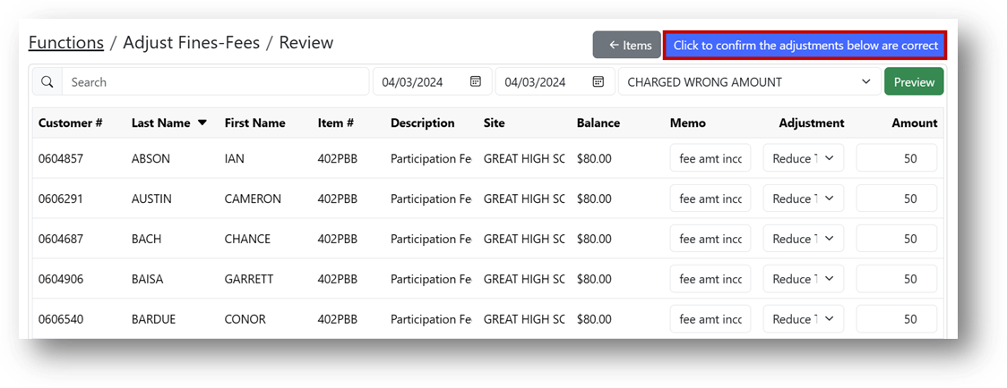The height and width of the screenshot is (388, 1007).
Task: Click last name BAISA
Action: click(148, 279)
